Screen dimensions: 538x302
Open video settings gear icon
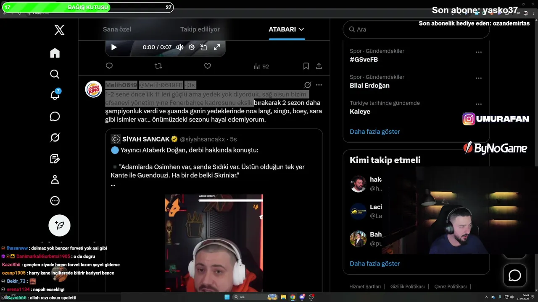coord(192,47)
